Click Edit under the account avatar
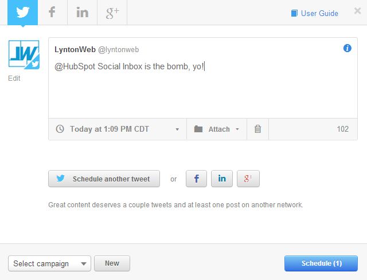This screenshot has width=367, height=280. pyautogui.click(x=14, y=78)
